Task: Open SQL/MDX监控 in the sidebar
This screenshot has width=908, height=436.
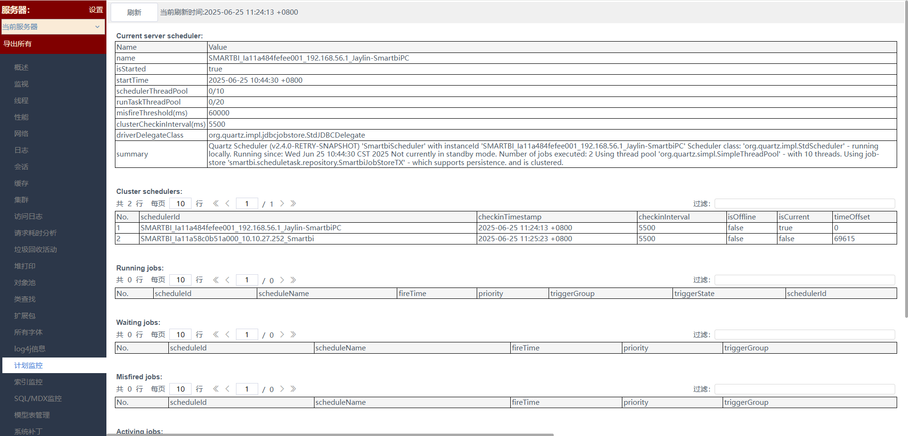Action: pos(38,399)
